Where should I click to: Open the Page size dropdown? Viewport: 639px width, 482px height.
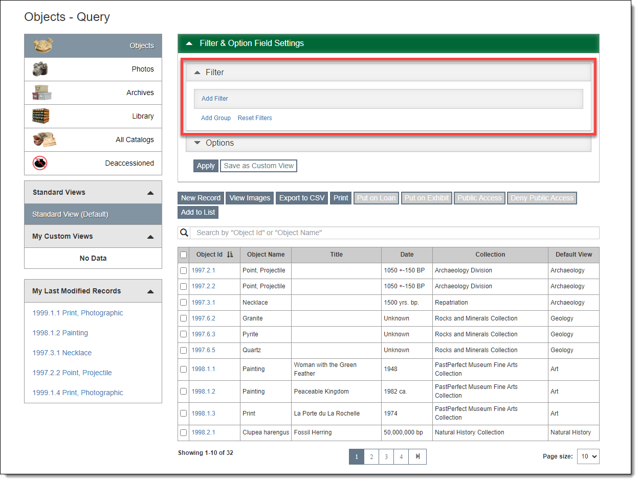point(588,456)
